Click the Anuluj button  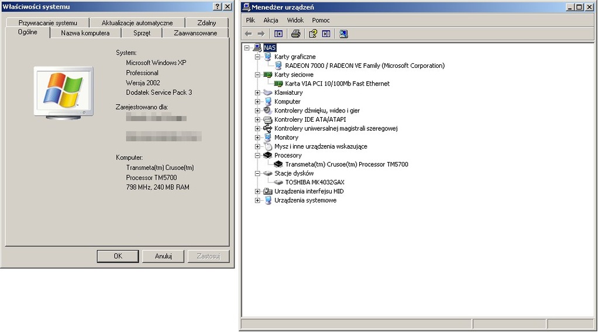pos(163,256)
